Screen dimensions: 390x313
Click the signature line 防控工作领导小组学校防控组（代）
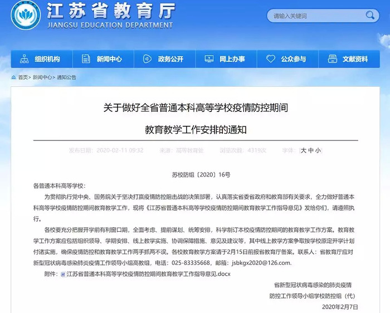point(313,296)
